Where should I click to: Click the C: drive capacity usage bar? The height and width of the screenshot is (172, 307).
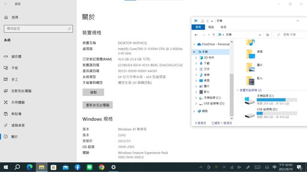(277, 100)
